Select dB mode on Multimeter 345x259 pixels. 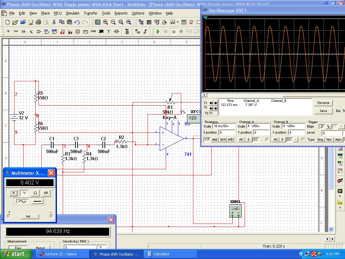[46, 193]
